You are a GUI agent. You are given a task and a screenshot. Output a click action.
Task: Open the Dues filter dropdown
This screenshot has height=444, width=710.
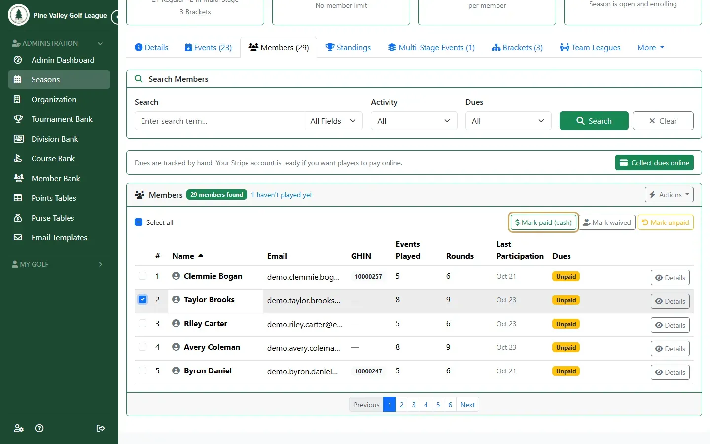[x=508, y=121]
